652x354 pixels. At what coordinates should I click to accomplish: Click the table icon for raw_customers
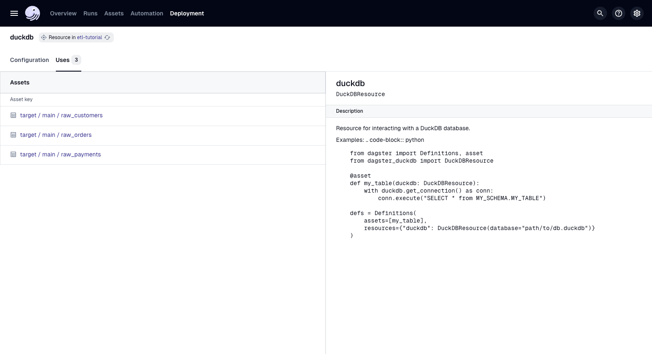click(x=13, y=116)
